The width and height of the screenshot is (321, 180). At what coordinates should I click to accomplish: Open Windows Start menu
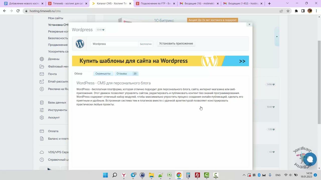tap(105, 175)
